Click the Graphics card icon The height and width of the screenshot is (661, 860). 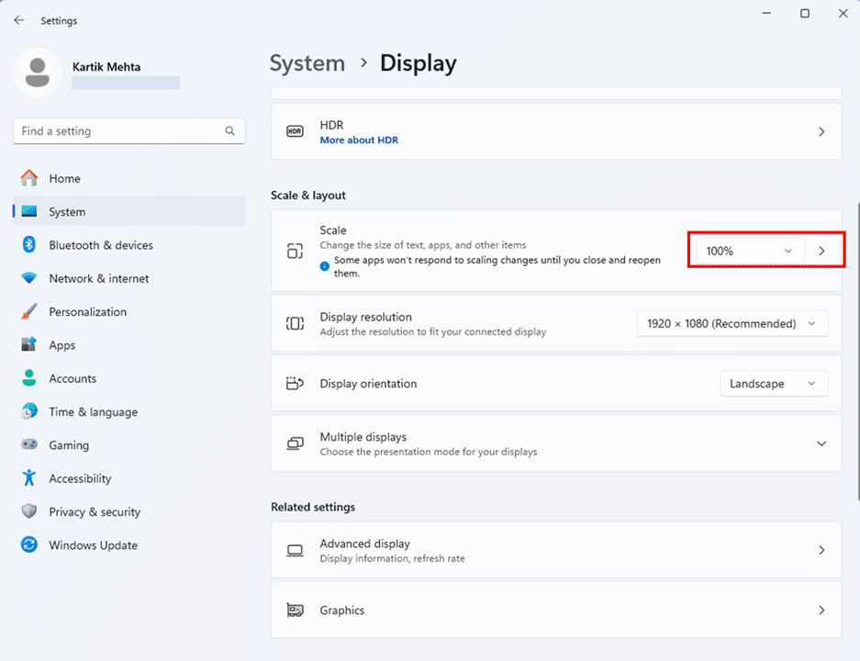[x=295, y=610]
